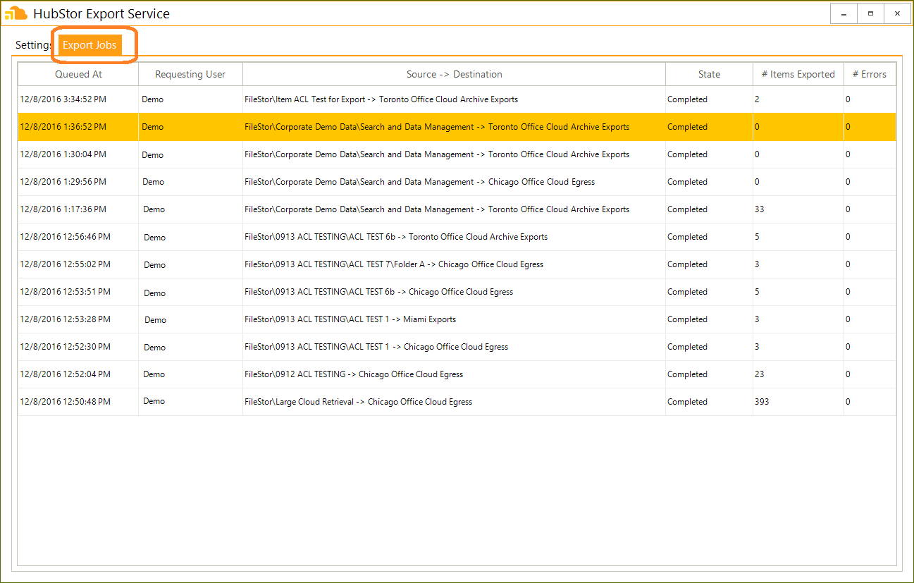Select the FileStor\0912 ACL TESTING job path
The image size is (914, 583).
tap(354, 374)
